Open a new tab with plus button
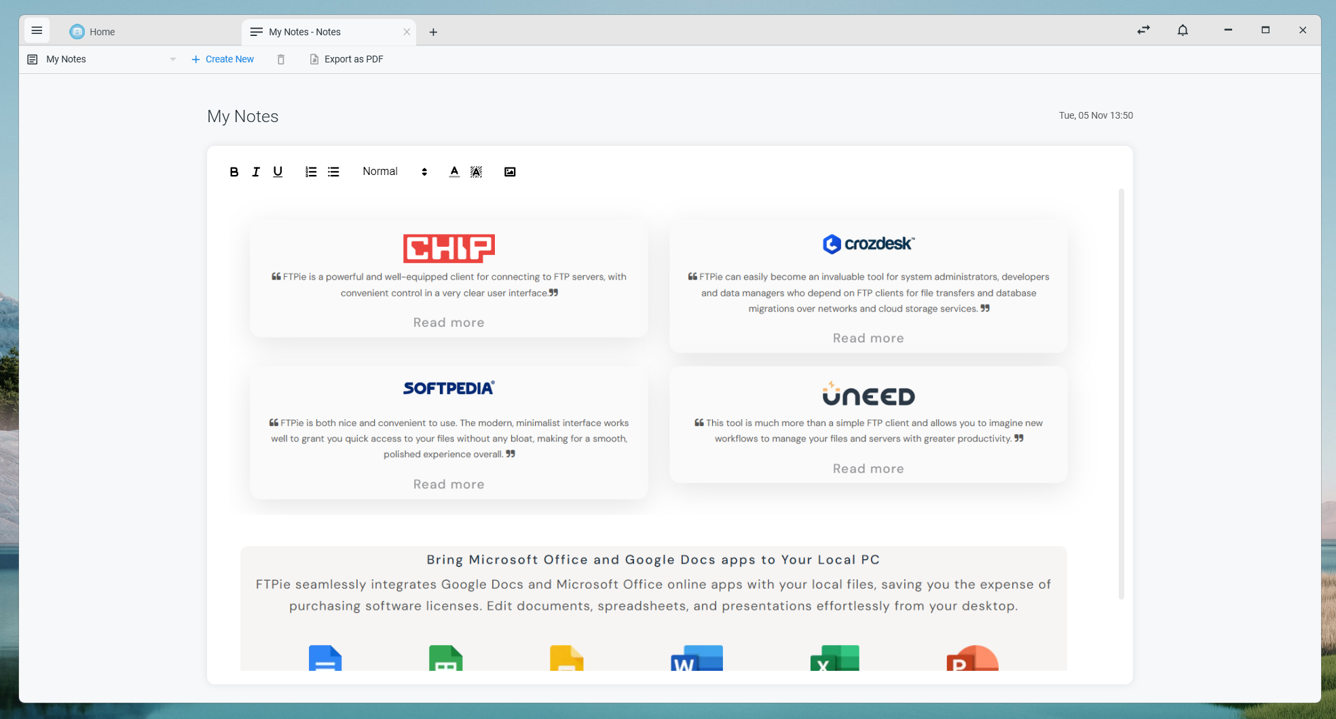The height and width of the screenshot is (719, 1336). (x=433, y=32)
